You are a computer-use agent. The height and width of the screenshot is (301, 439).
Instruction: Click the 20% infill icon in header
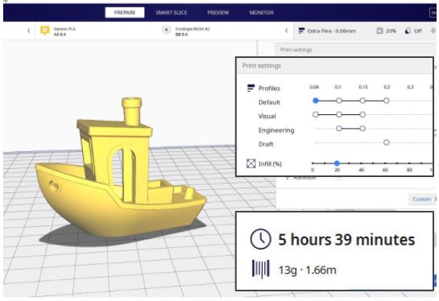[x=379, y=31]
